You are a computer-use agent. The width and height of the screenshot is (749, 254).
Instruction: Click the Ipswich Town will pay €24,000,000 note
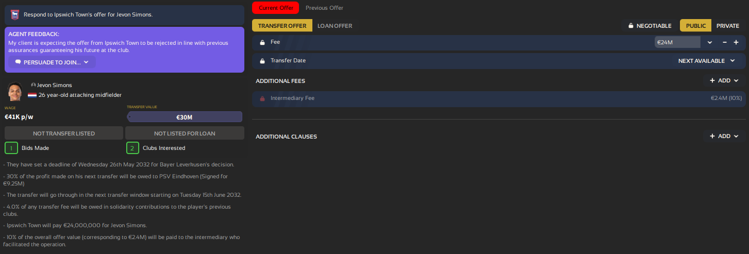pyautogui.click(x=75, y=225)
